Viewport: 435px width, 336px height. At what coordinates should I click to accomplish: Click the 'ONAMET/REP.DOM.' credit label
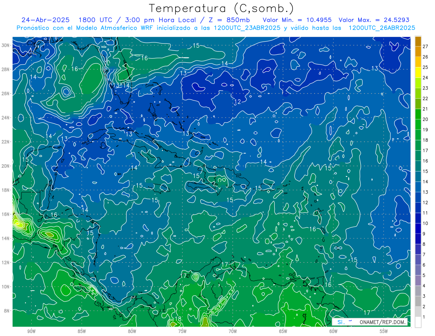pos(382,322)
